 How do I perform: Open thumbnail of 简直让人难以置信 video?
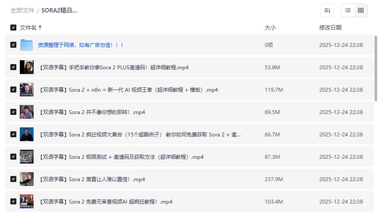coord(27,179)
